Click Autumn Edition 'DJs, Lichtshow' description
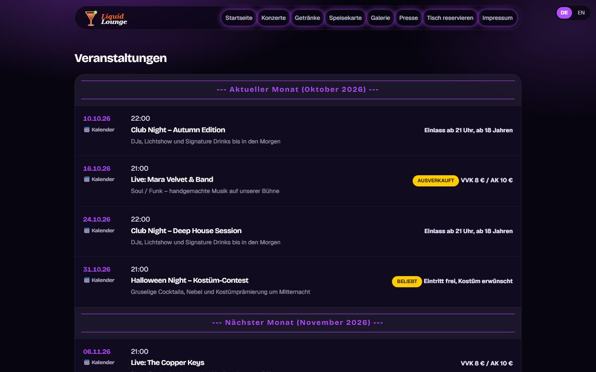This screenshot has height=372, width=596. coord(206,141)
